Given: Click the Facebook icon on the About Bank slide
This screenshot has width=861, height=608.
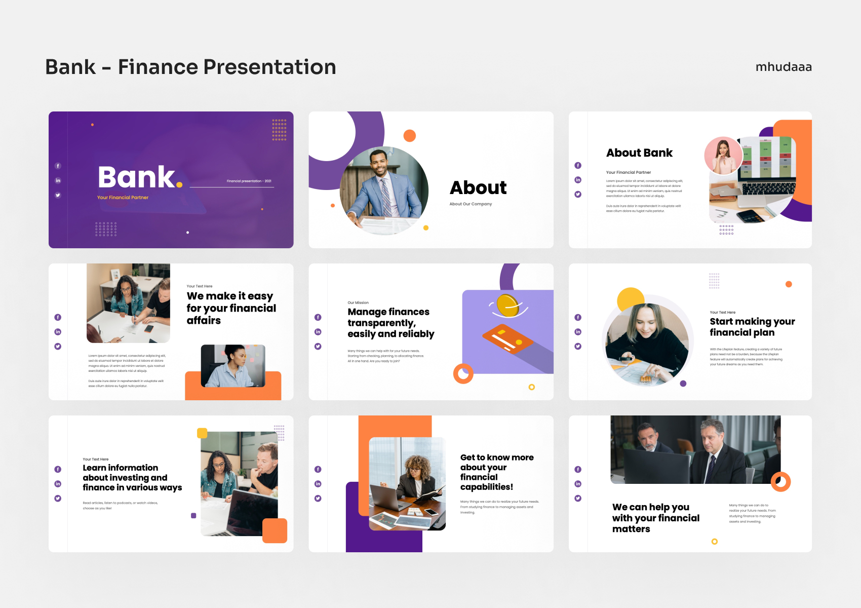Looking at the screenshot, I should pos(578,166).
